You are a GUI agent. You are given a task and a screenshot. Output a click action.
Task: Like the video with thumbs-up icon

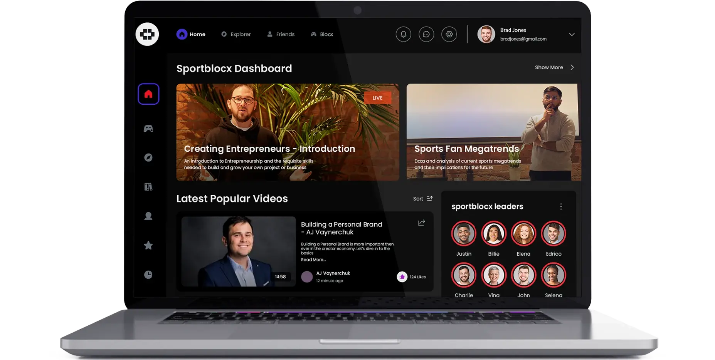pos(402,276)
